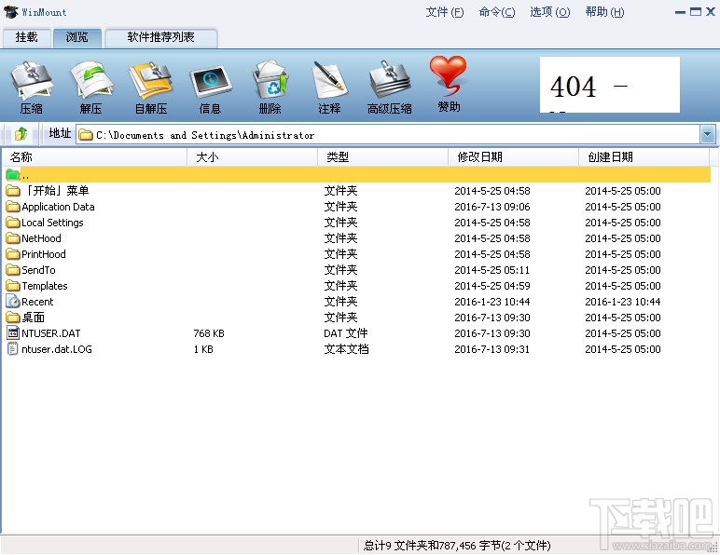Select the parent folder '..' icon
Screen dimensions: 720x555
(13, 175)
